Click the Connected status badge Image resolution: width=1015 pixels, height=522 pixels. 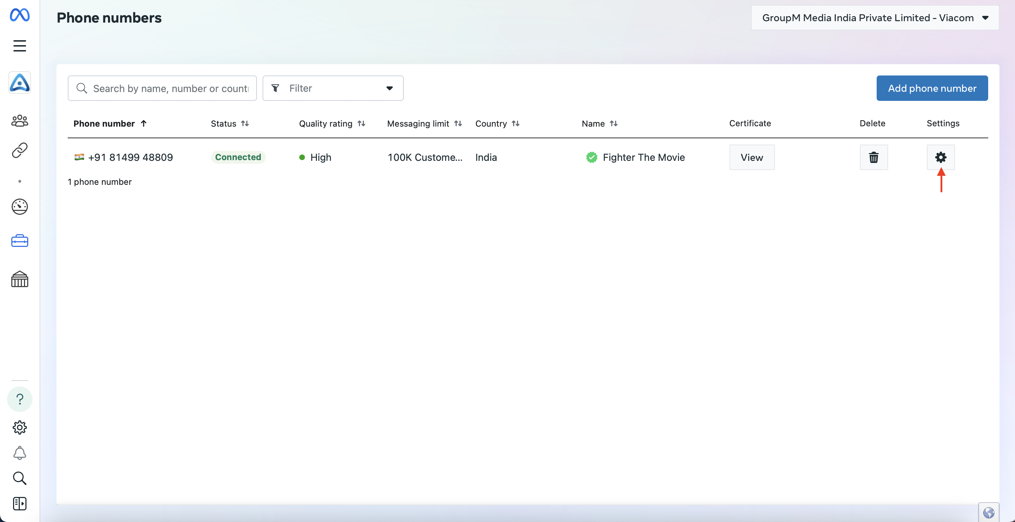click(238, 157)
